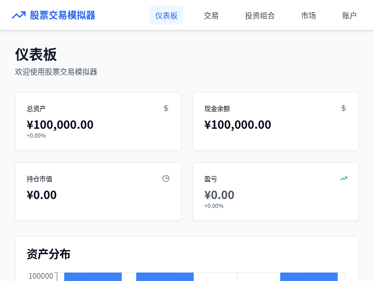Image resolution: width=374 pixels, height=281 pixels.
Task: Click the 总资产 label
Action: [36, 109]
